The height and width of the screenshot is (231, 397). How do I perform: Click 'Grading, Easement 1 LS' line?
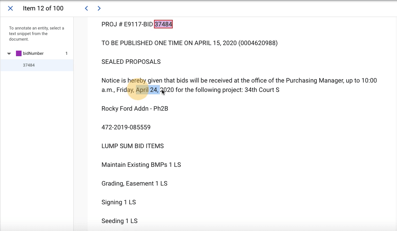[135, 183]
